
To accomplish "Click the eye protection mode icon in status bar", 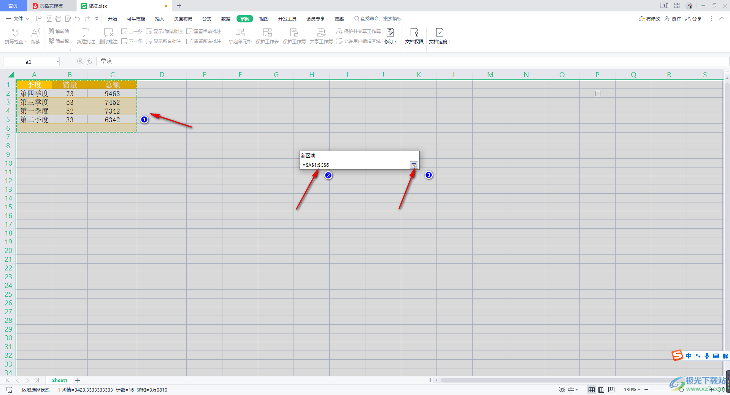I will (x=562, y=390).
